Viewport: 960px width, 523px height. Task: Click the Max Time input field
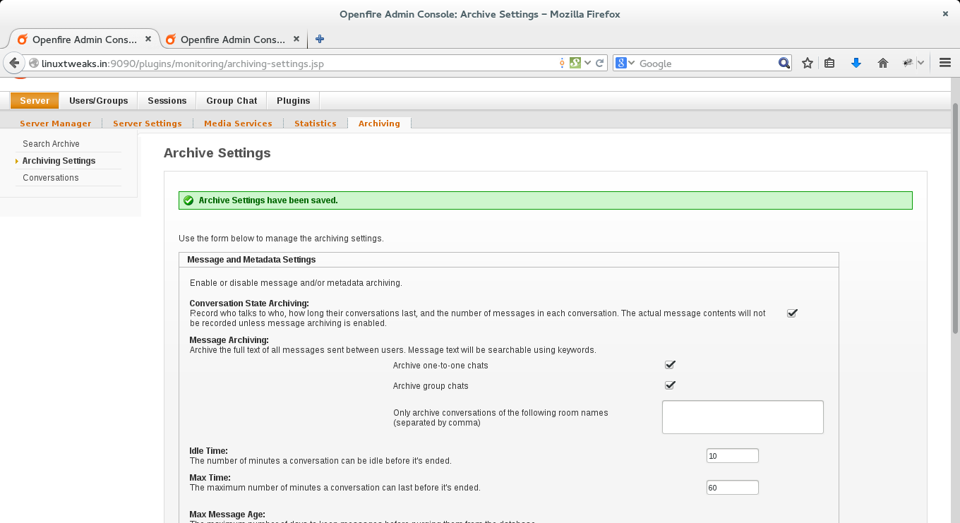[733, 488]
